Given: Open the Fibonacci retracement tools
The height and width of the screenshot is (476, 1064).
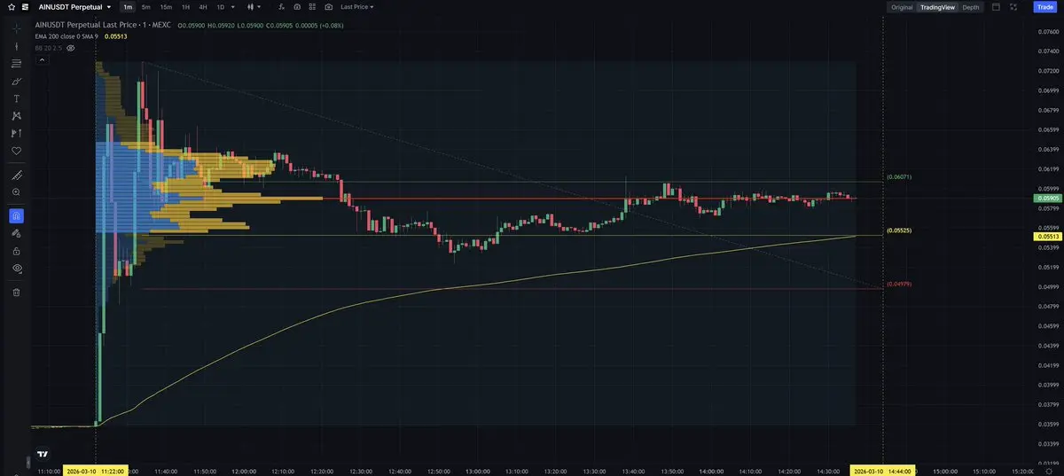Looking at the screenshot, I should [x=16, y=64].
